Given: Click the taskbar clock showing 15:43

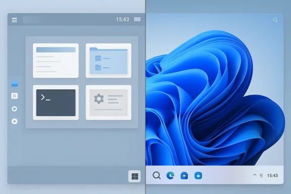Looking at the screenshot, I should tap(272, 176).
